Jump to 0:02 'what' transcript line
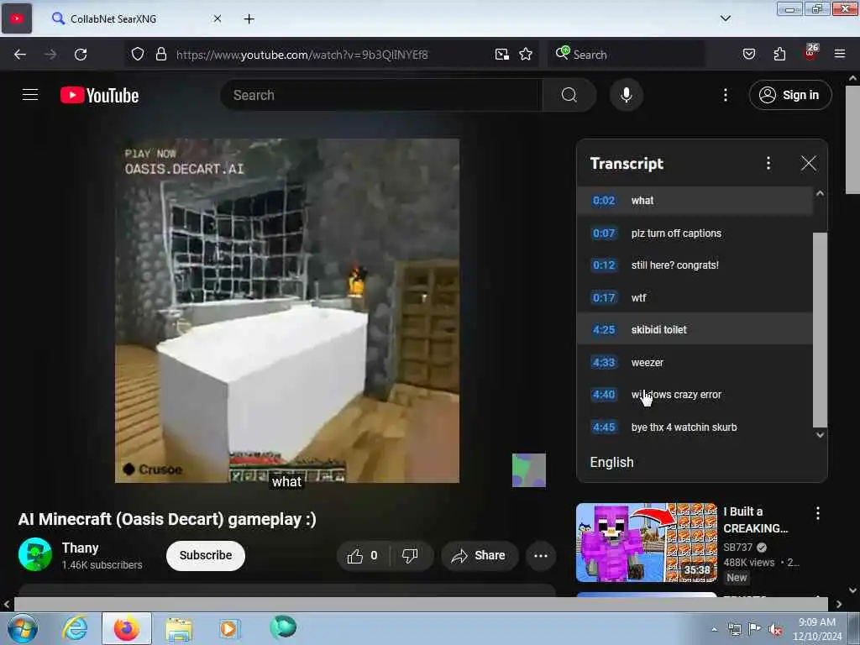Image resolution: width=860 pixels, height=645 pixels. pos(695,201)
